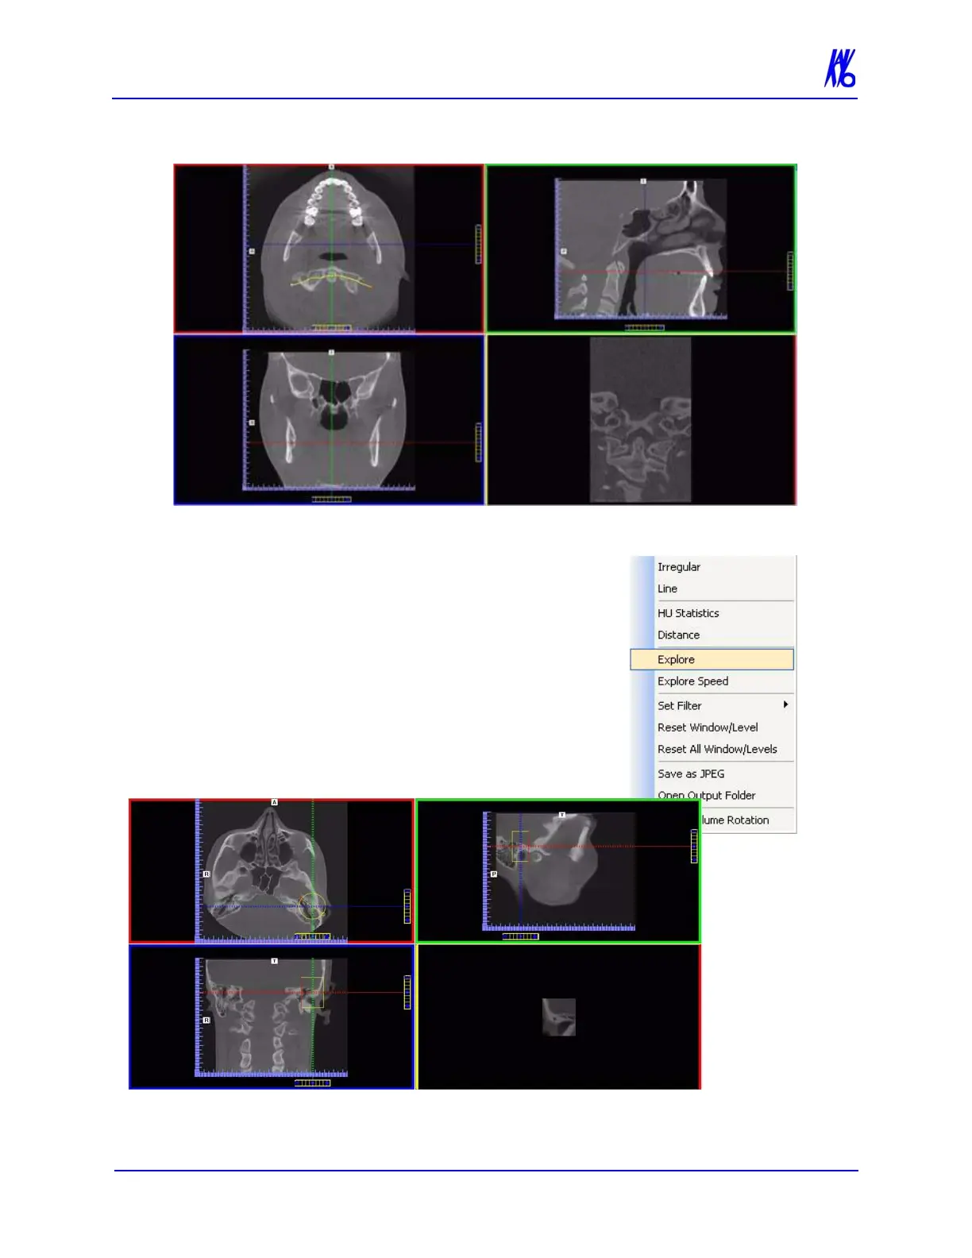Select the upper axial teeth view panel
Viewport: 972px width, 1258px height.
(x=329, y=249)
